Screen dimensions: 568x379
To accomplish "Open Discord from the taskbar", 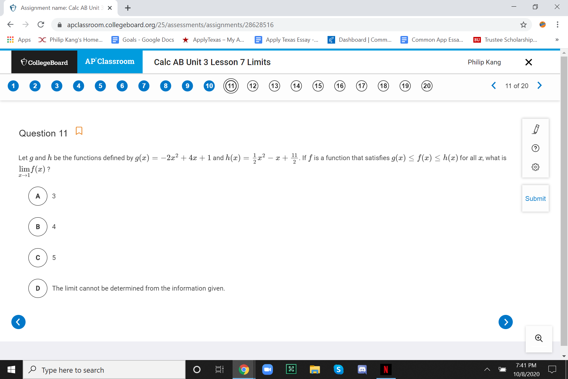I will (362, 369).
